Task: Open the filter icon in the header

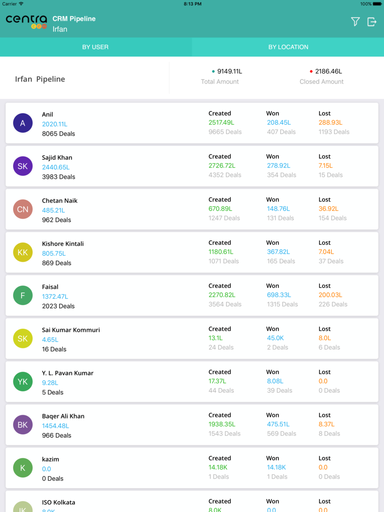Action: [355, 22]
